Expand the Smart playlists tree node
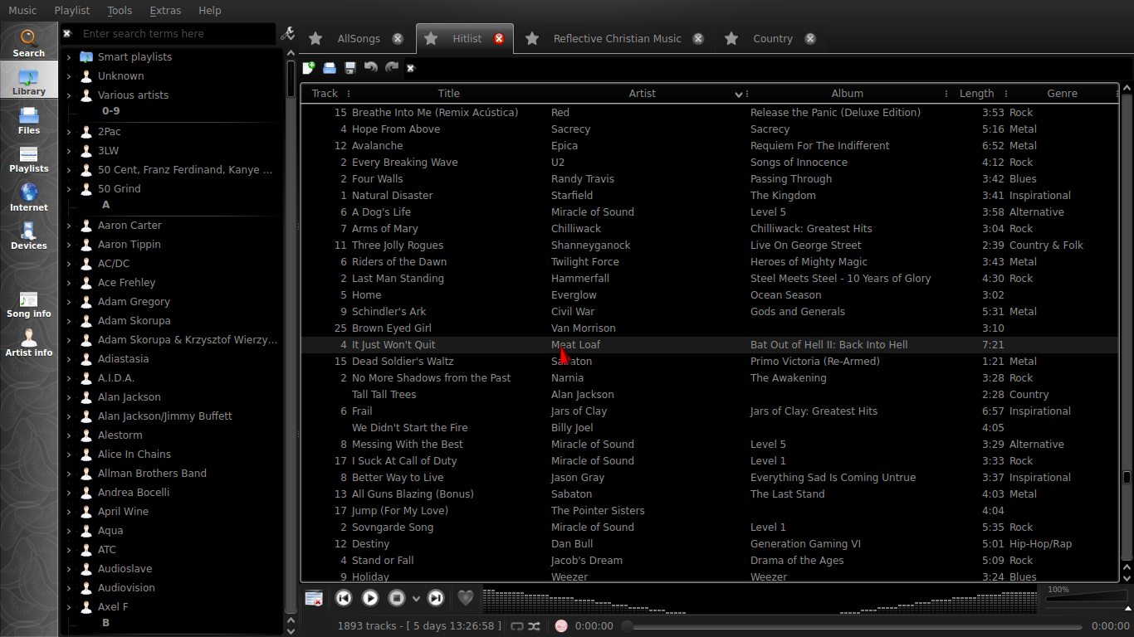The width and height of the screenshot is (1134, 637). (x=69, y=57)
